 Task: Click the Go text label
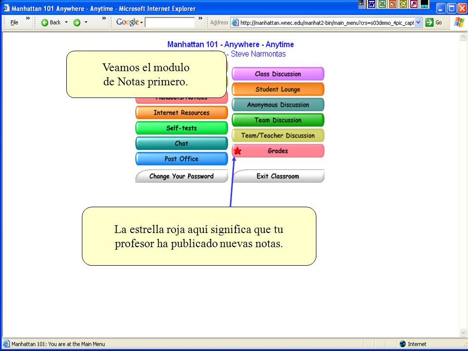click(438, 22)
